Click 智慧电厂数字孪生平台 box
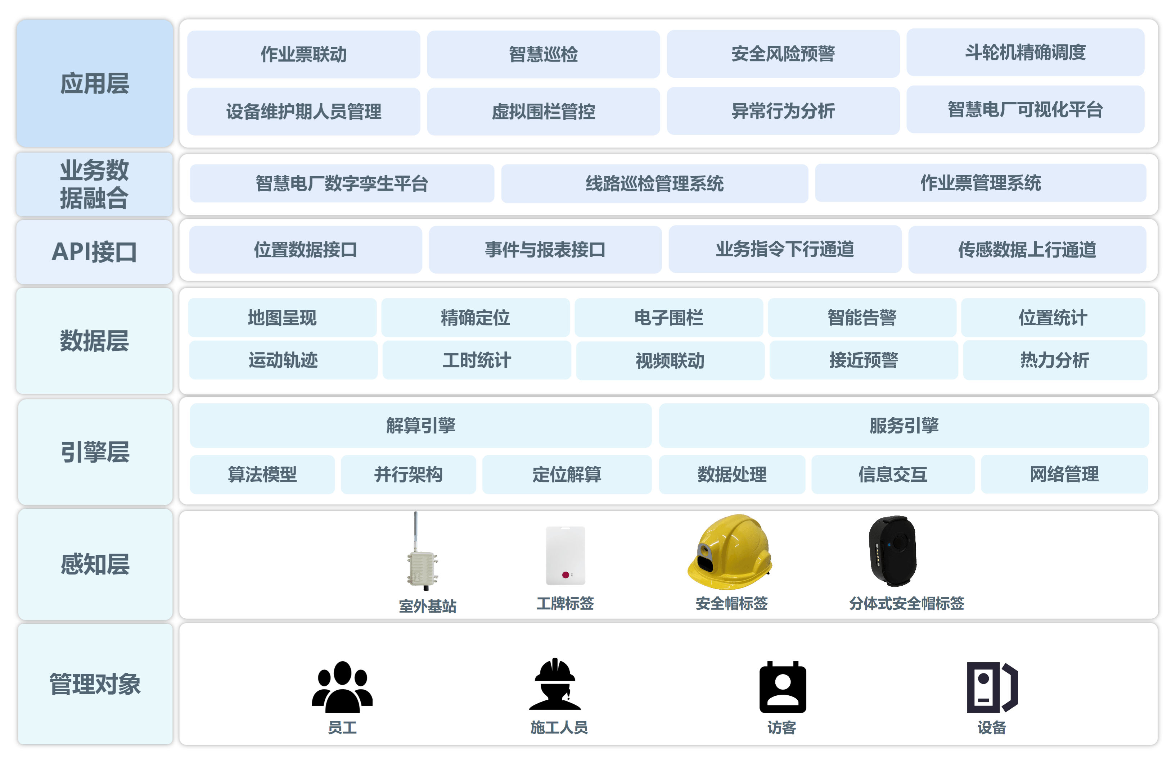Viewport: 1176px width, 763px height. (x=342, y=183)
